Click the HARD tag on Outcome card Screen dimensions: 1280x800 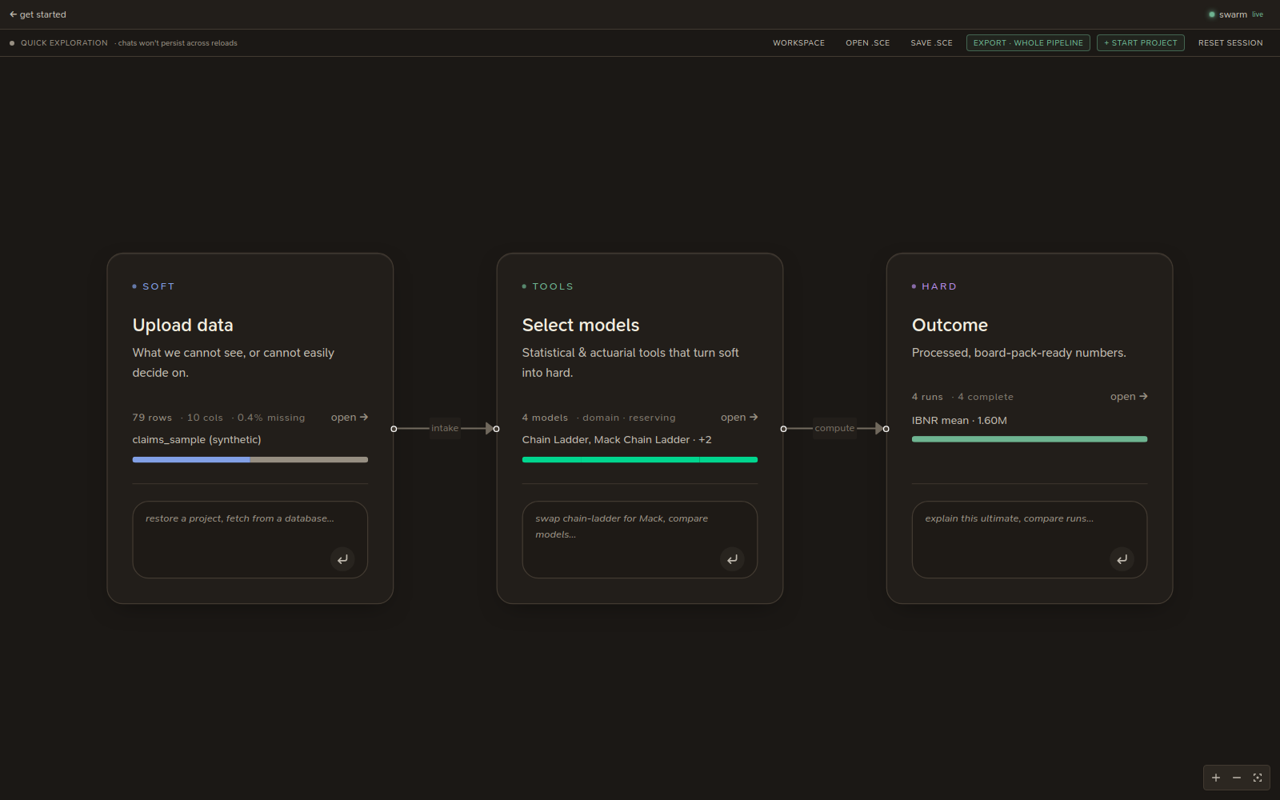[938, 286]
